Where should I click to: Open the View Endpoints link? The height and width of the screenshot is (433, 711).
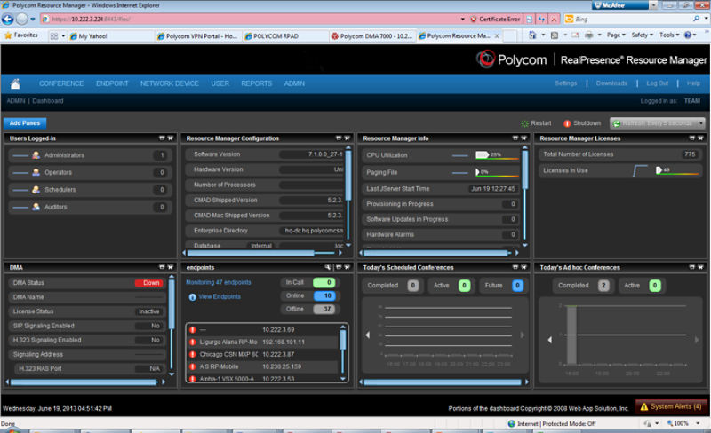pos(220,296)
